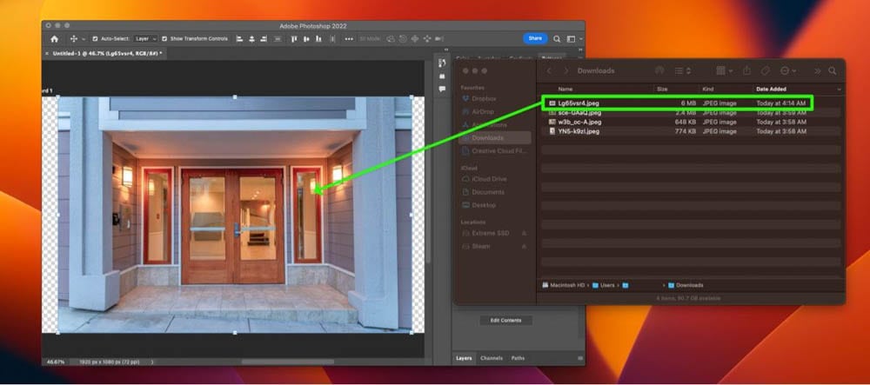Open the Layers panel menu icon

pos(580,358)
